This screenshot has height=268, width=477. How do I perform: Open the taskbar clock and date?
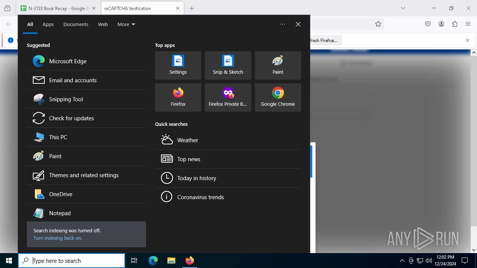coord(445,261)
